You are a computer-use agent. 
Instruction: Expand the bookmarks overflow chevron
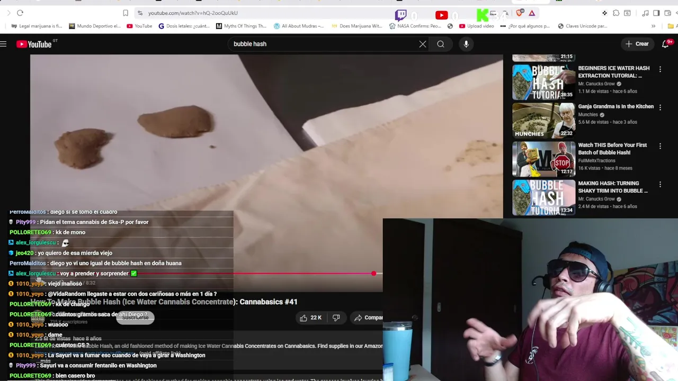pyautogui.click(x=653, y=26)
